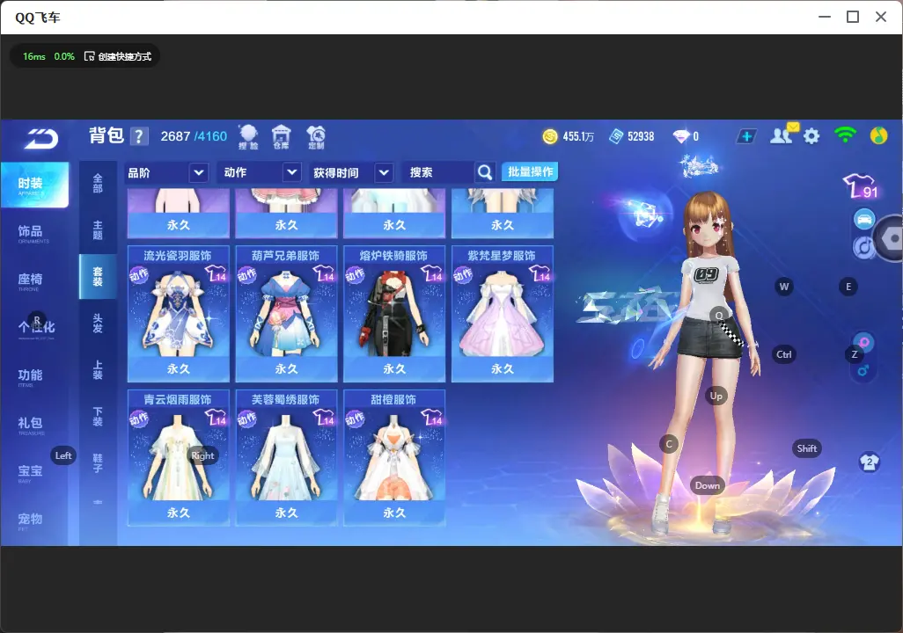Click the shirt icon on 紫梵星梦服饰
Viewport: 903px width, 633px height.
tap(540, 273)
